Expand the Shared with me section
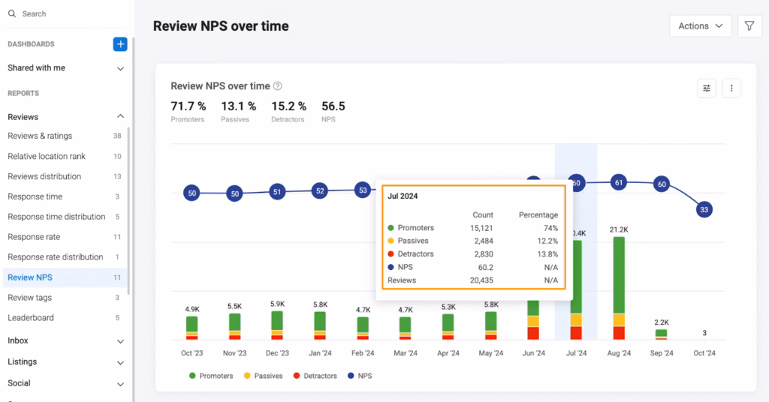Viewport: 769px width, 402px height. coord(120,68)
